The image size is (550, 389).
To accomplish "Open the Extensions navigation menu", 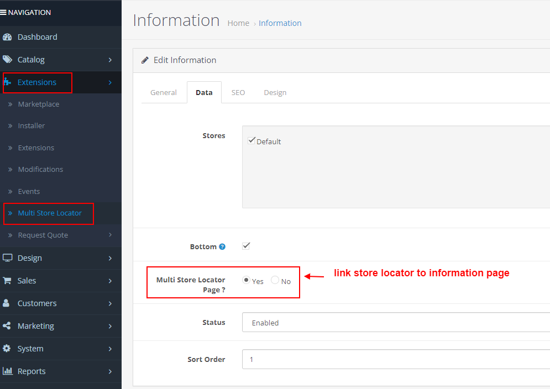I will tap(61, 82).
